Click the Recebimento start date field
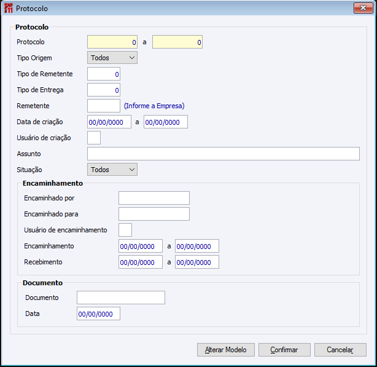Screen dimensions: 377x367 click(141, 262)
